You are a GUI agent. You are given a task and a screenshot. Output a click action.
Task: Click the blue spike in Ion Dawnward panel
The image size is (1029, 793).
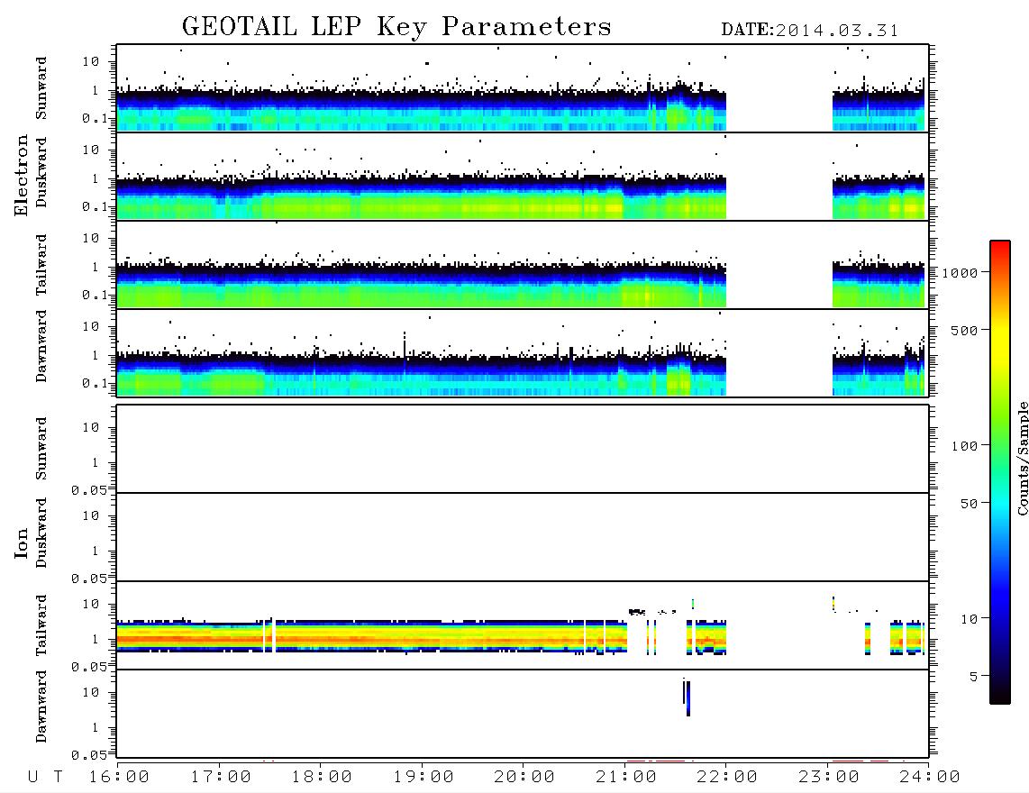688,698
